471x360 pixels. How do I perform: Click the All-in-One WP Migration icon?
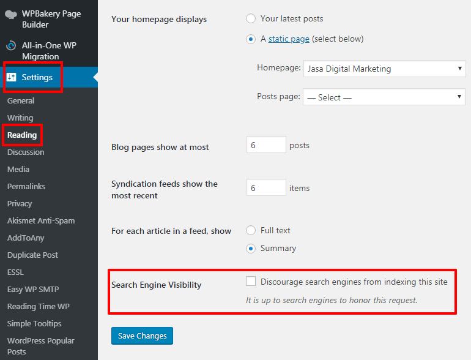11,46
